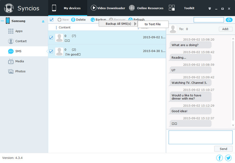
Task: Choose Backup All SMS(s) menu item
Action: click(x=118, y=24)
